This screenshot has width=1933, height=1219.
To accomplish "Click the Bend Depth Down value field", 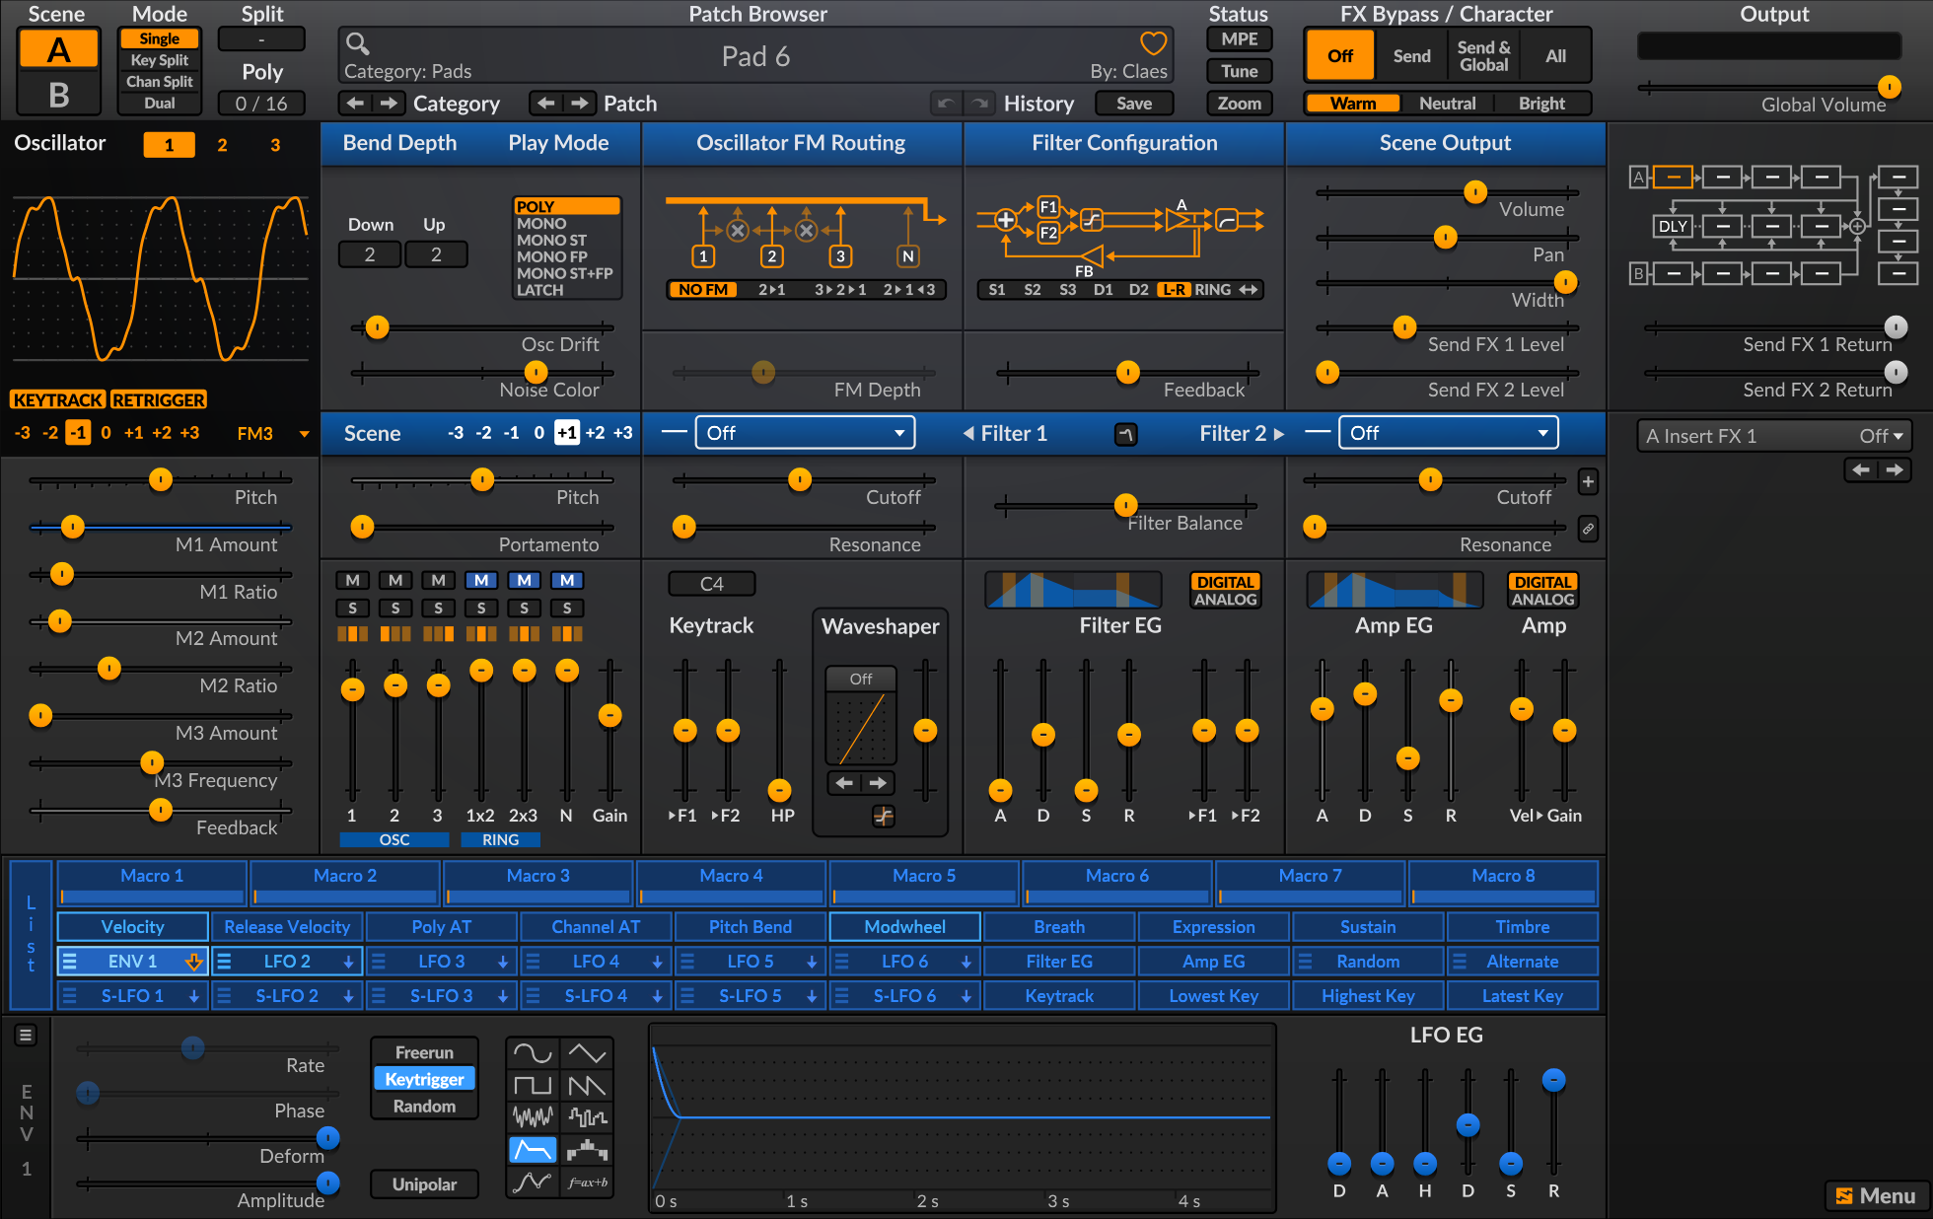I will point(370,254).
